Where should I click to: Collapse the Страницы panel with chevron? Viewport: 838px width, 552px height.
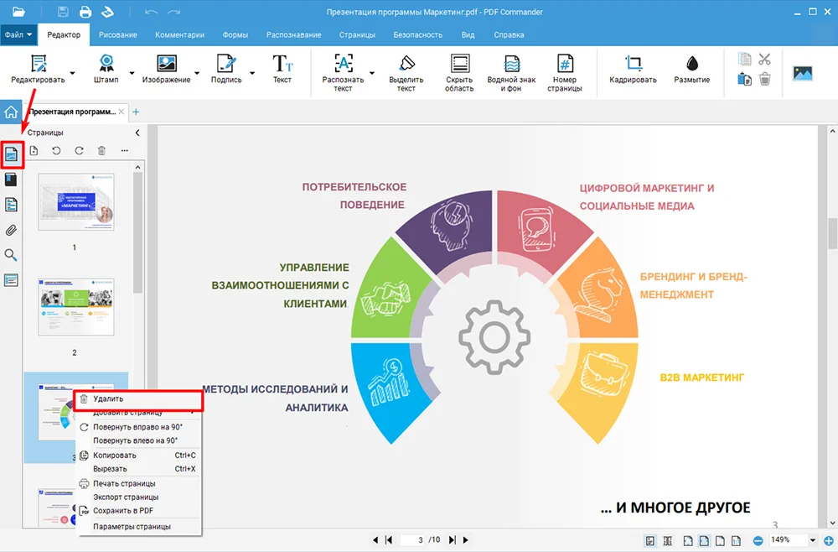[x=137, y=133]
